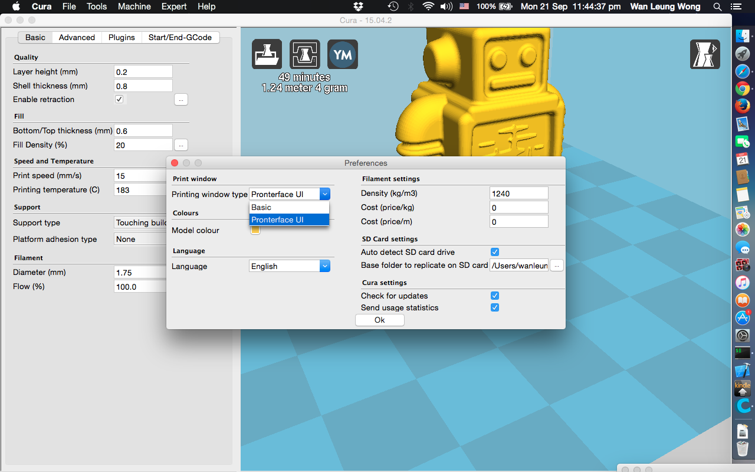755x472 pixels.
Task: Select the Basic settings tab
Action: (x=35, y=37)
